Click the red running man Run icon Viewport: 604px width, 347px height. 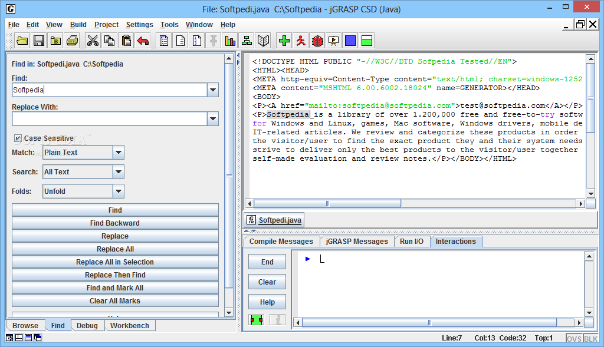pos(300,41)
